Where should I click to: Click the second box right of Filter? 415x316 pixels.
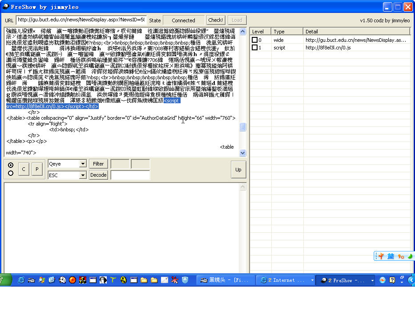click(x=141, y=164)
